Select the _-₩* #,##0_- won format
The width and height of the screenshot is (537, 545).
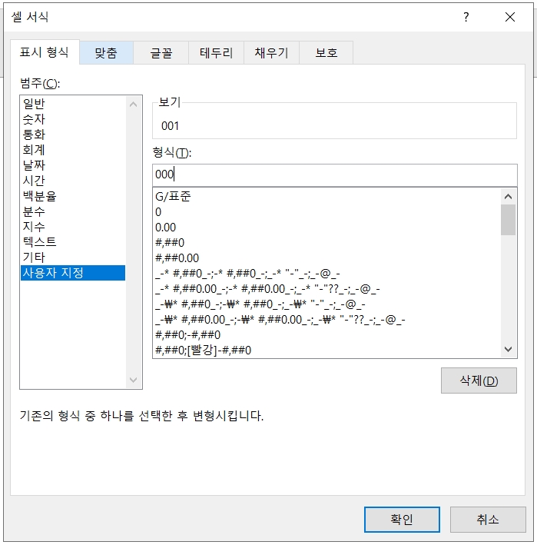click(327, 304)
